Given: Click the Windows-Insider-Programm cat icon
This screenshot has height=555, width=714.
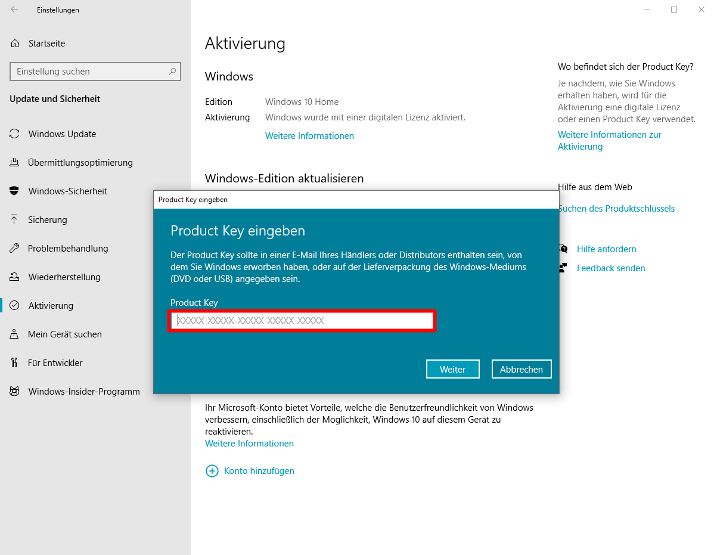Looking at the screenshot, I should [x=14, y=392].
